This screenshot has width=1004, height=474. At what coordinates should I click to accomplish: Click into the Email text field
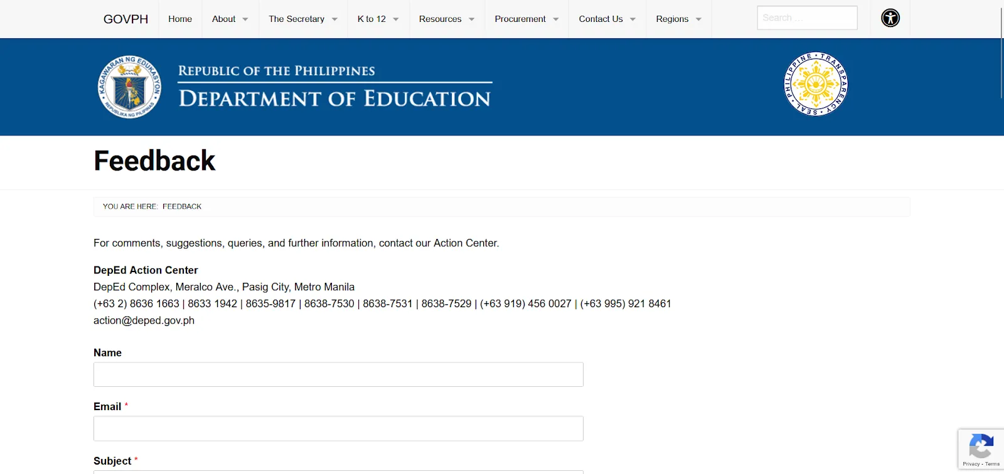click(338, 428)
